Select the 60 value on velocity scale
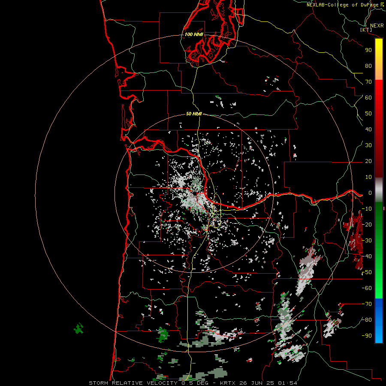The height and width of the screenshot is (386, 386). (x=368, y=98)
